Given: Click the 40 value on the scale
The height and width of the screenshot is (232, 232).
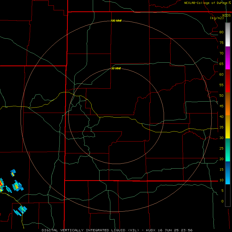Looking at the screenshot, I should pyautogui.click(x=221, y=117).
